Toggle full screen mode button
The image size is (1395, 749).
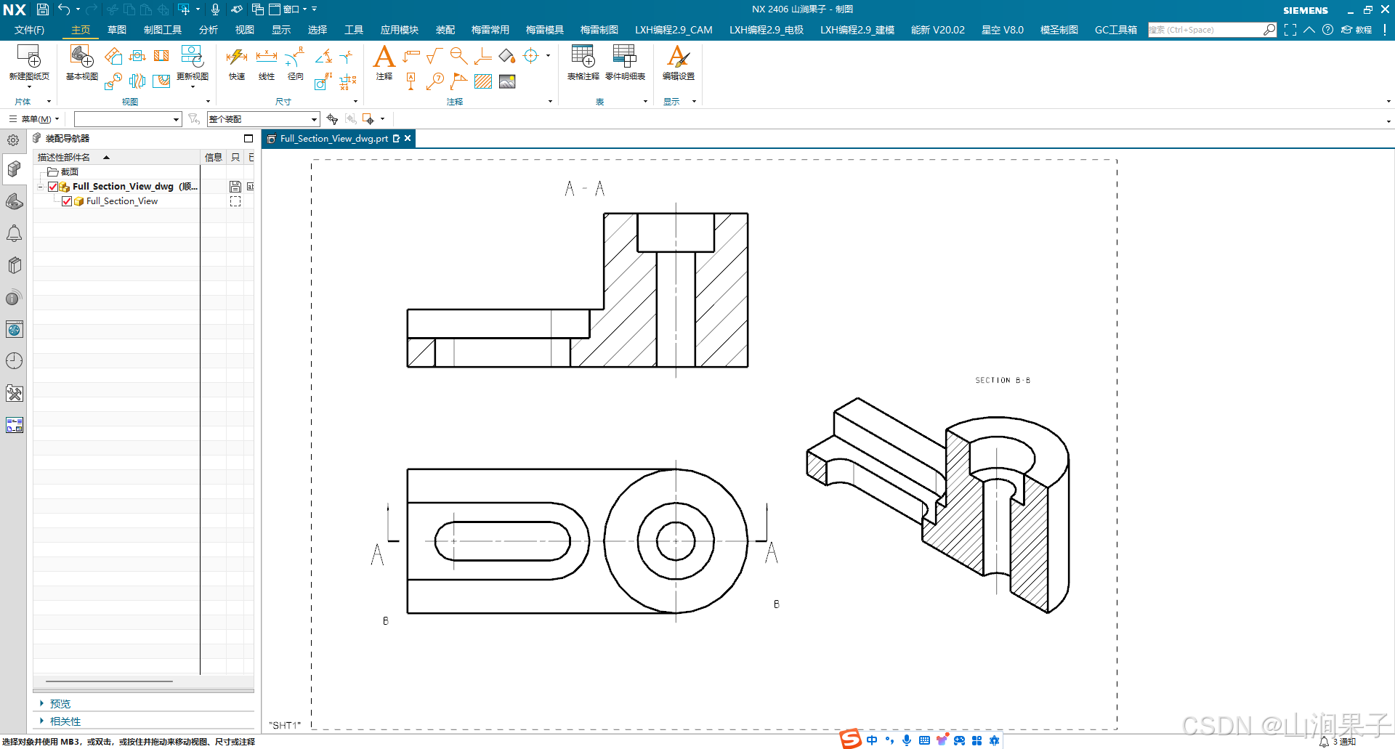[x=1290, y=30]
